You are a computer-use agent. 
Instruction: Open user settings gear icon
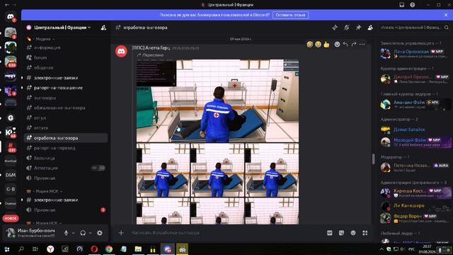100,233
